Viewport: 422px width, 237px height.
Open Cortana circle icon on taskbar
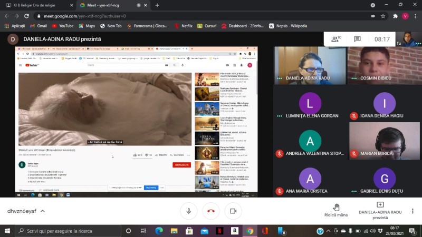128,231
